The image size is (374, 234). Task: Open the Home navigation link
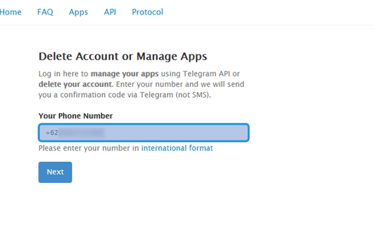pyautogui.click(x=10, y=12)
